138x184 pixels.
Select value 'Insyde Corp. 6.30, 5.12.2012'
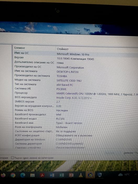coord(74,98)
